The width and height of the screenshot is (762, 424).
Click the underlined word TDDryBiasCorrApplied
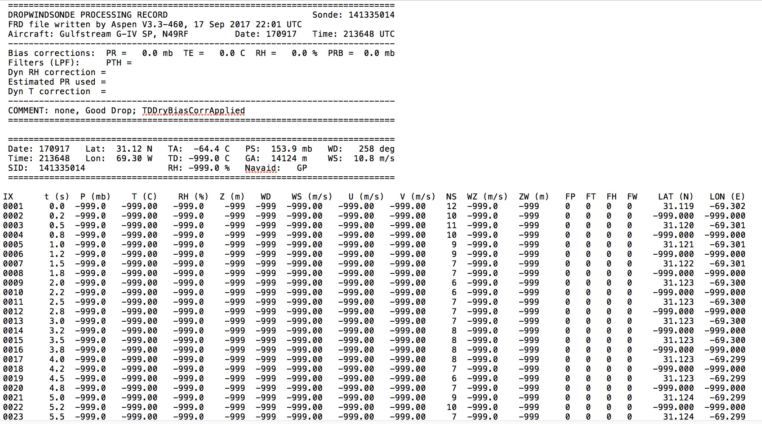193,111
